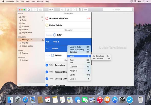
Task: Check off Beta 2 task circle
Action: coord(51,42)
